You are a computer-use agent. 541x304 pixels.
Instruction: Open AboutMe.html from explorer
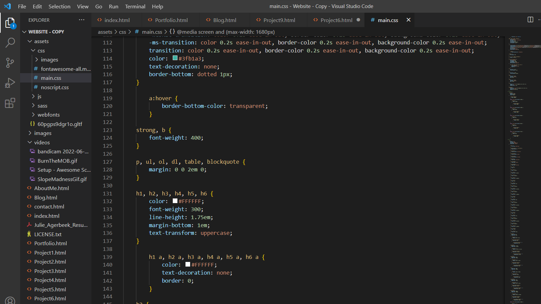click(x=56, y=188)
